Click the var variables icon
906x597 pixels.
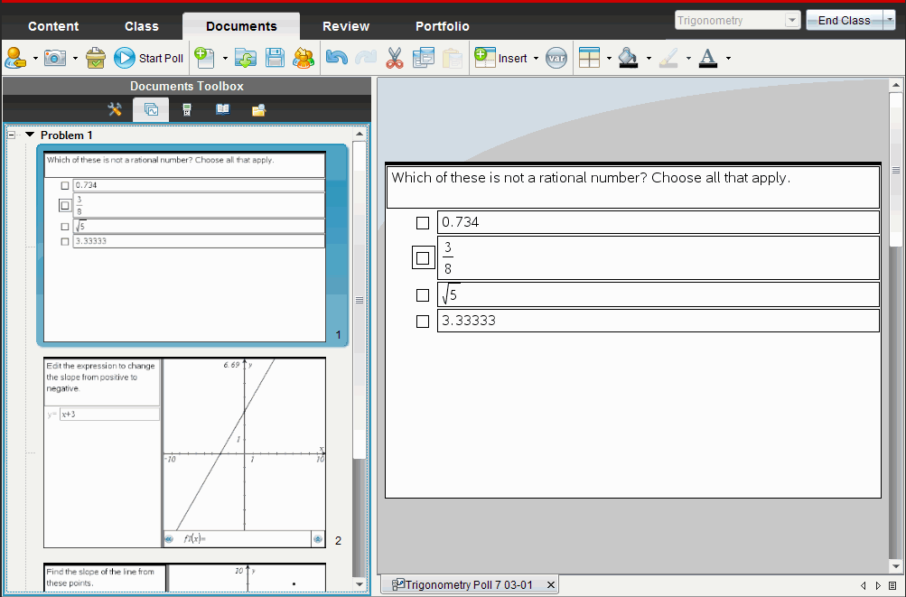click(556, 58)
